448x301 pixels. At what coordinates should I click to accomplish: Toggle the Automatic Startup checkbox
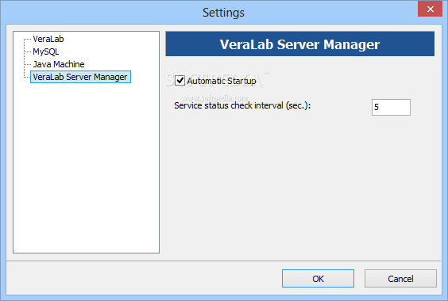180,81
